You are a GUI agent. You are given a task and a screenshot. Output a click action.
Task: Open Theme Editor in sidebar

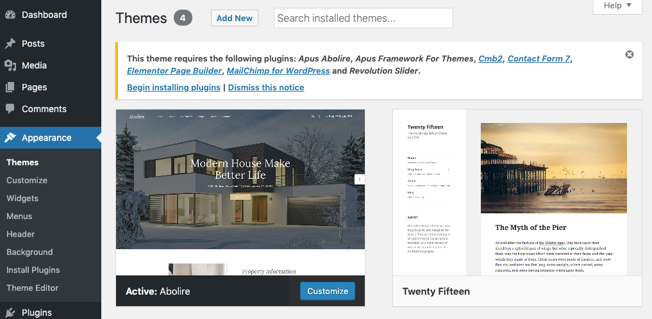pos(33,288)
